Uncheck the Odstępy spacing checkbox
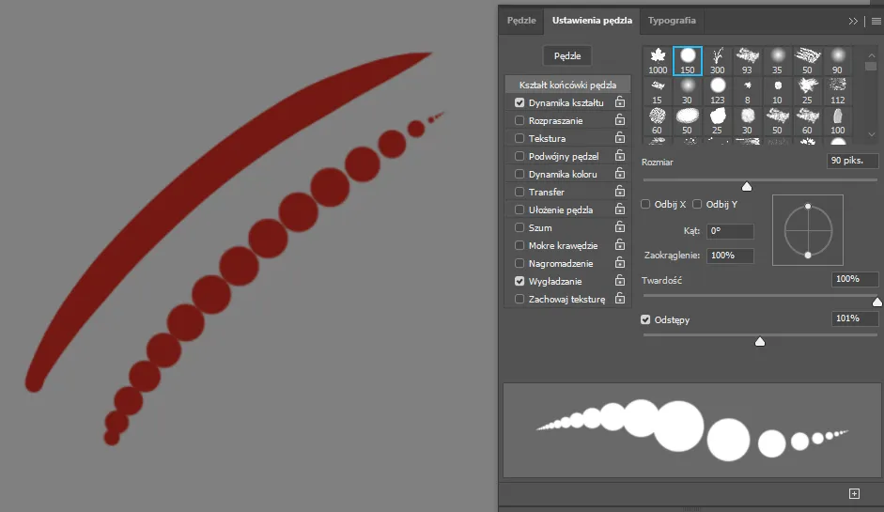884x512 pixels. coord(645,319)
